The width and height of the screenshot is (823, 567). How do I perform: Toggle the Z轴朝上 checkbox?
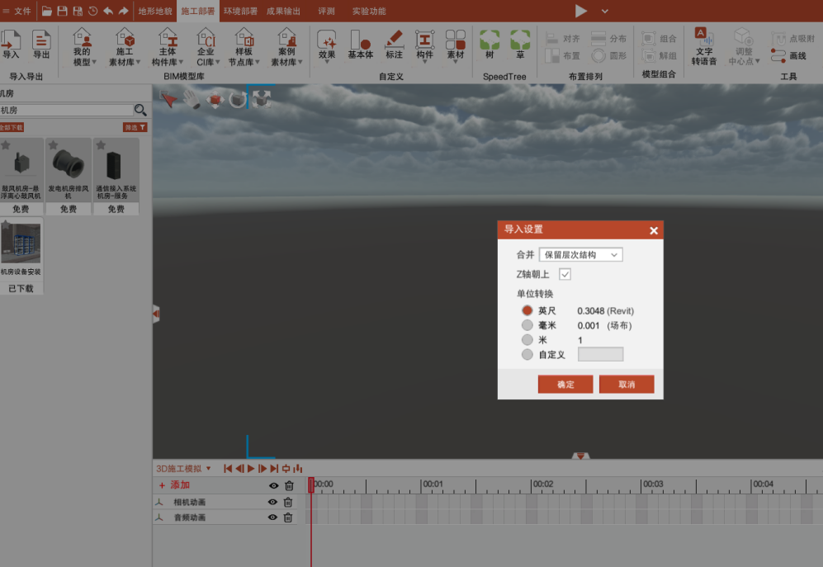point(565,274)
